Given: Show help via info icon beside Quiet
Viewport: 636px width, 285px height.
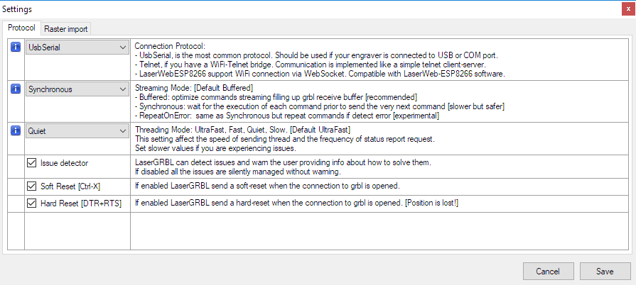Looking at the screenshot, I should [x=16, y=130].
